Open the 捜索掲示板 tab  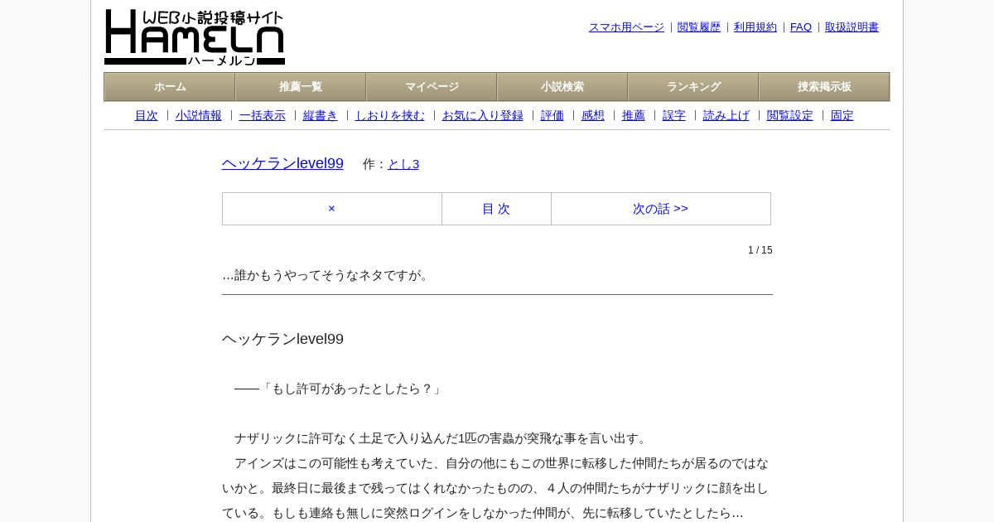point(824,87)
